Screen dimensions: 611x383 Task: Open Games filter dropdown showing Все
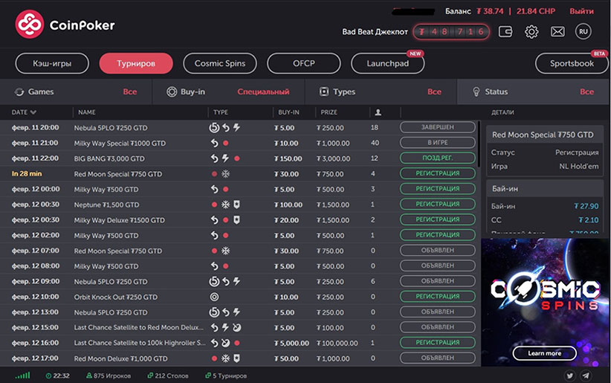point(130,92)
